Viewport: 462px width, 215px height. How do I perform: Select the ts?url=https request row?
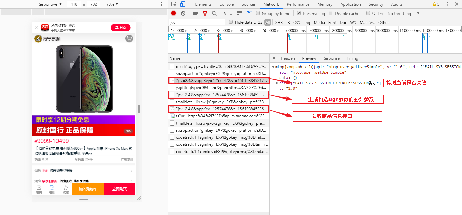219,116
